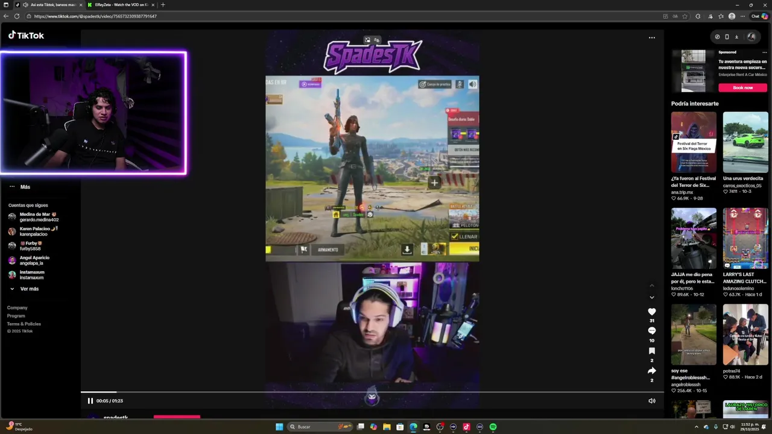Close the Asi esta Tiktok tab
Screen dimensions: 772x434
[x=80, y=5]
